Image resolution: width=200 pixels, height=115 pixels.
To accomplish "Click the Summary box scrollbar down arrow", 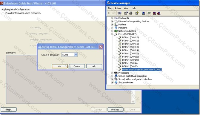I will [133, 102].
